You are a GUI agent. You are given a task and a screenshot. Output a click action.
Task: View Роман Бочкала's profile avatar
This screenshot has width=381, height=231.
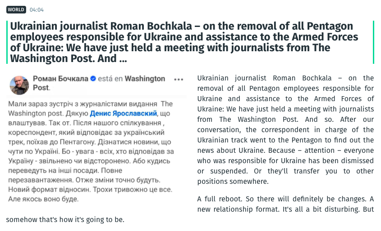pyautogui.click(x=19, y=85)
